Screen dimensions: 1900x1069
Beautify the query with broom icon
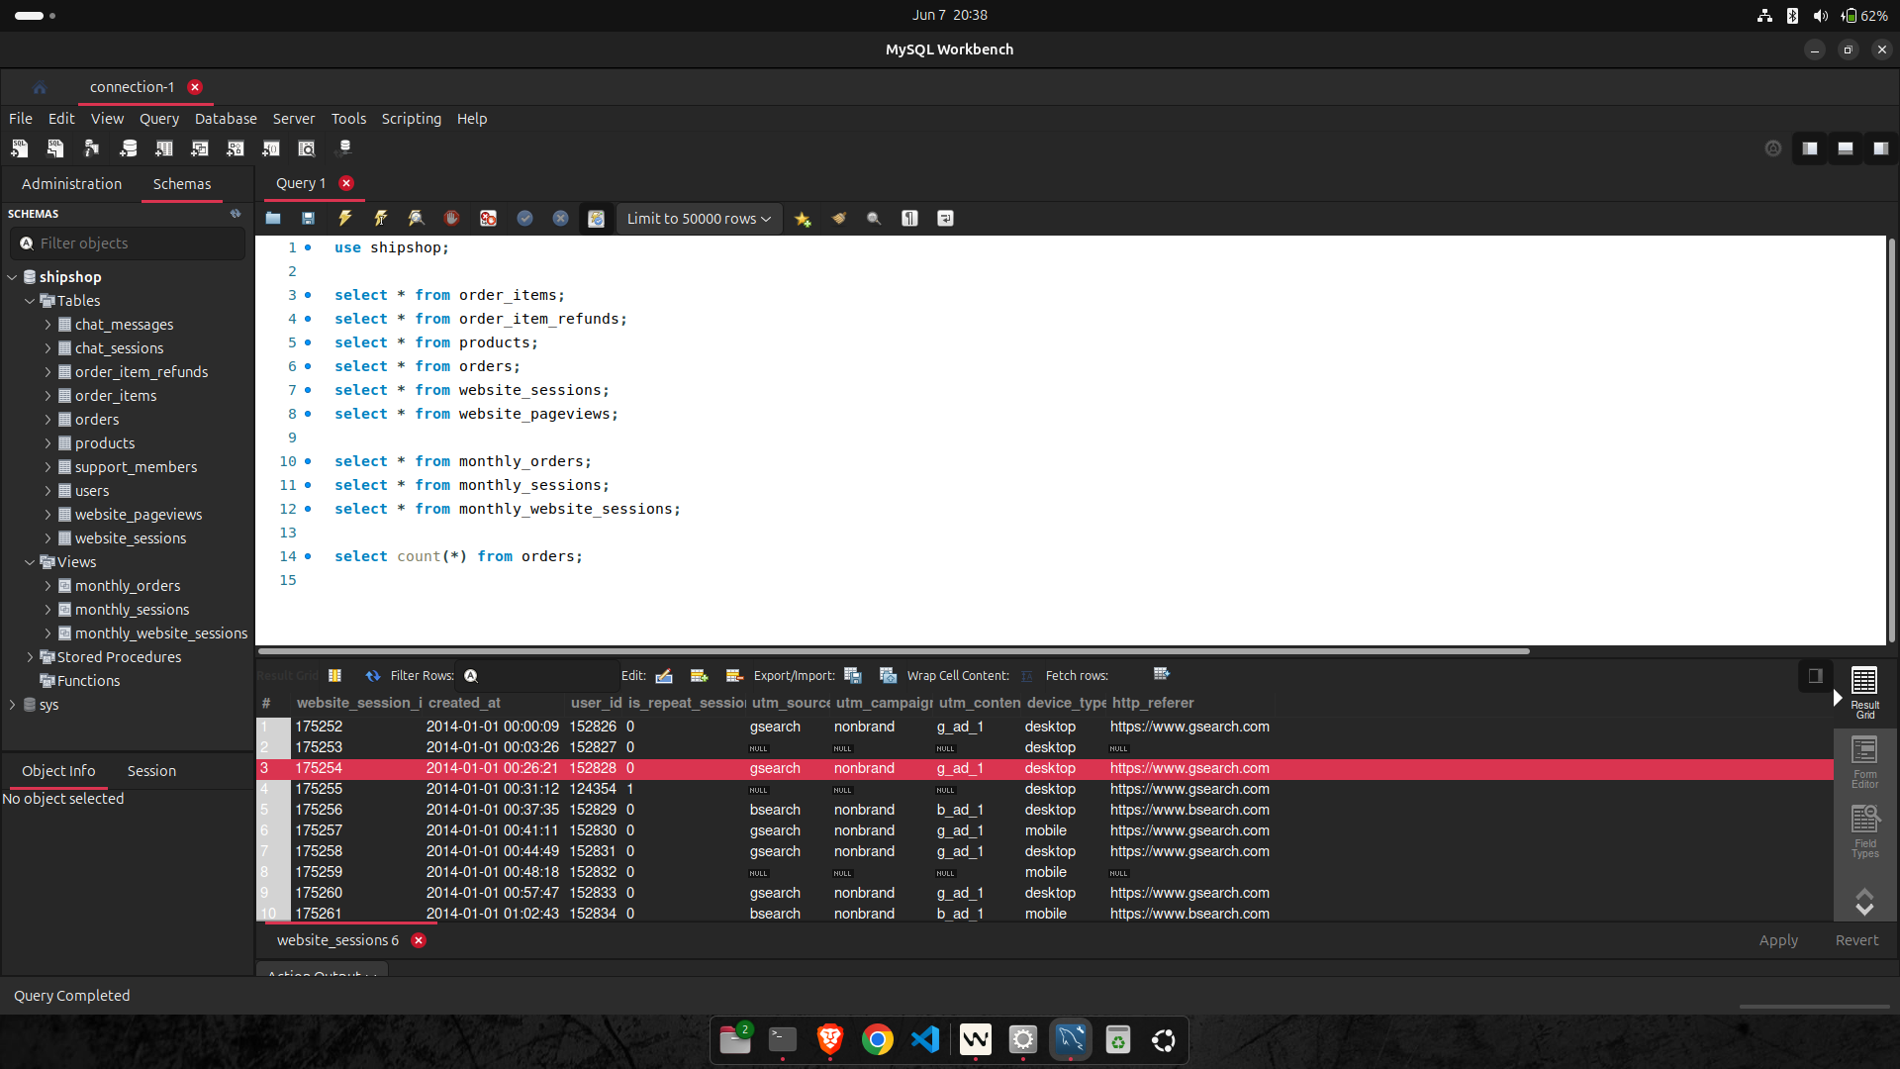pyautogui.click(x=838, y=219)
